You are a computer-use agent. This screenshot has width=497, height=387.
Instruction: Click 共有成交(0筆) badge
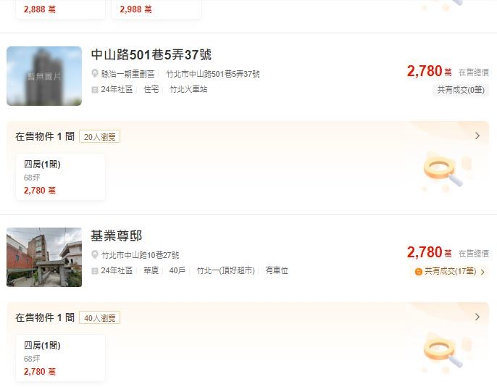pyautogui.click(x=461, y=90)
